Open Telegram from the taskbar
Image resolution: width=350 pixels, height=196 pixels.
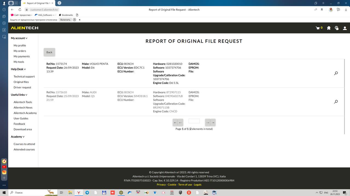[87, 192]
